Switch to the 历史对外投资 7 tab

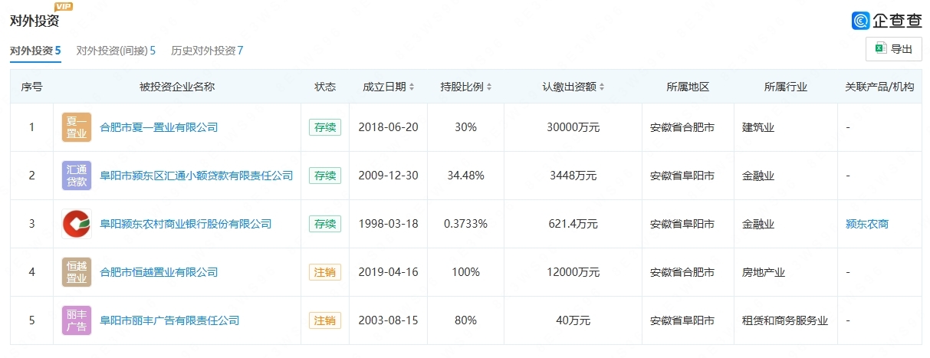pos(207,51)
